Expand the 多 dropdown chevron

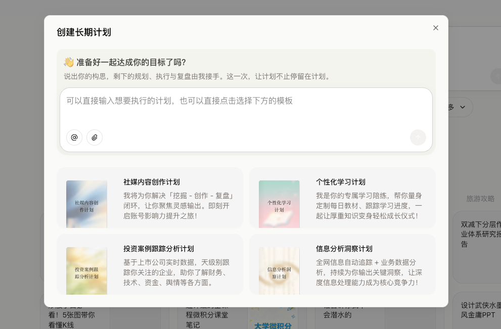[x=462, y=107]
